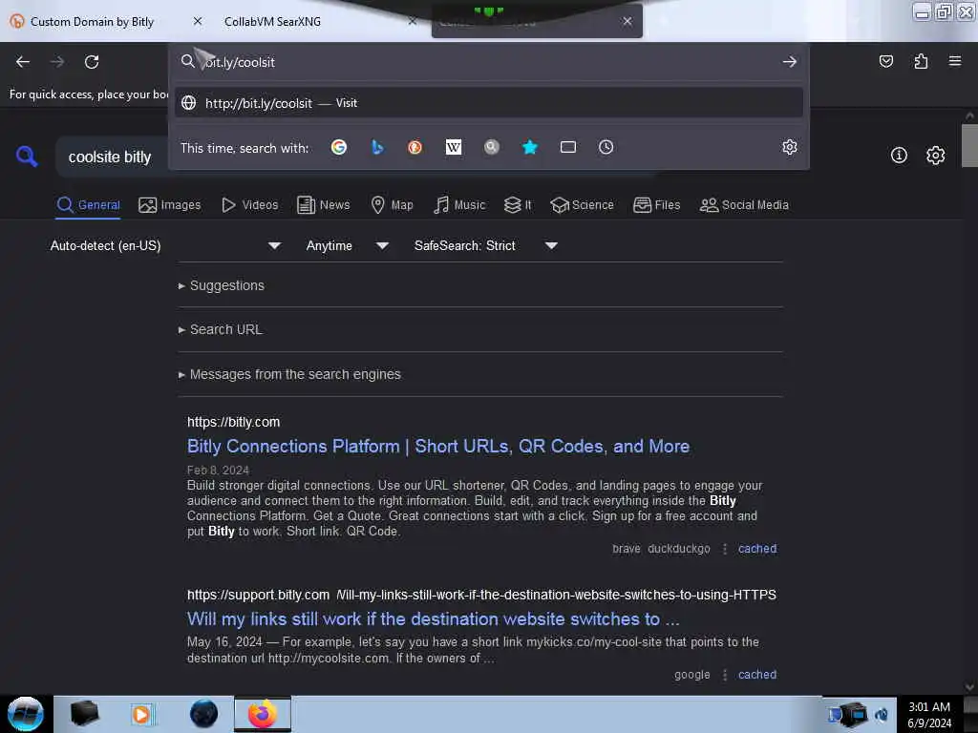Select the Videos search category

point(249,205)
